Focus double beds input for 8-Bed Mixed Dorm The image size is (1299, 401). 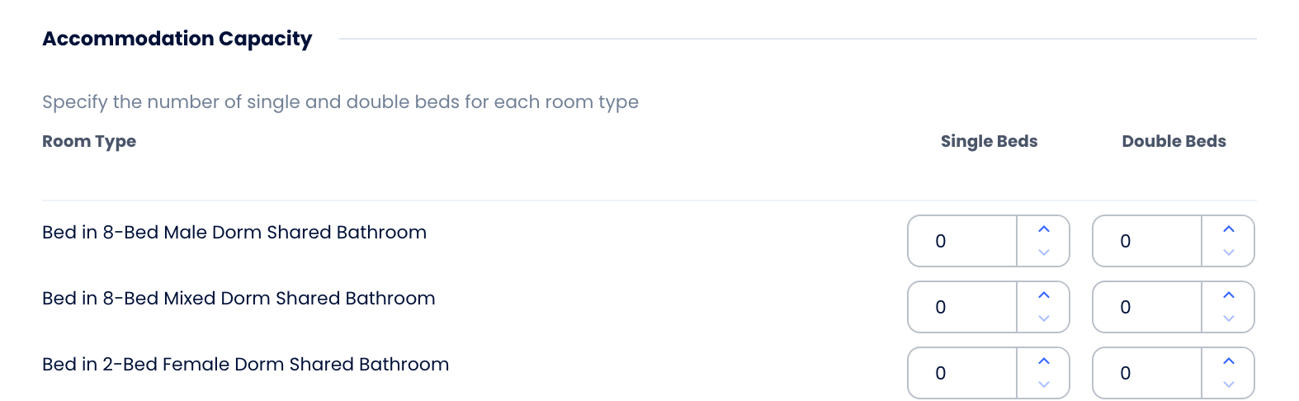coord(1147,307)
